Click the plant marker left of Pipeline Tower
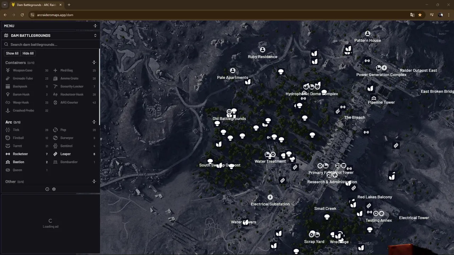 370,89
